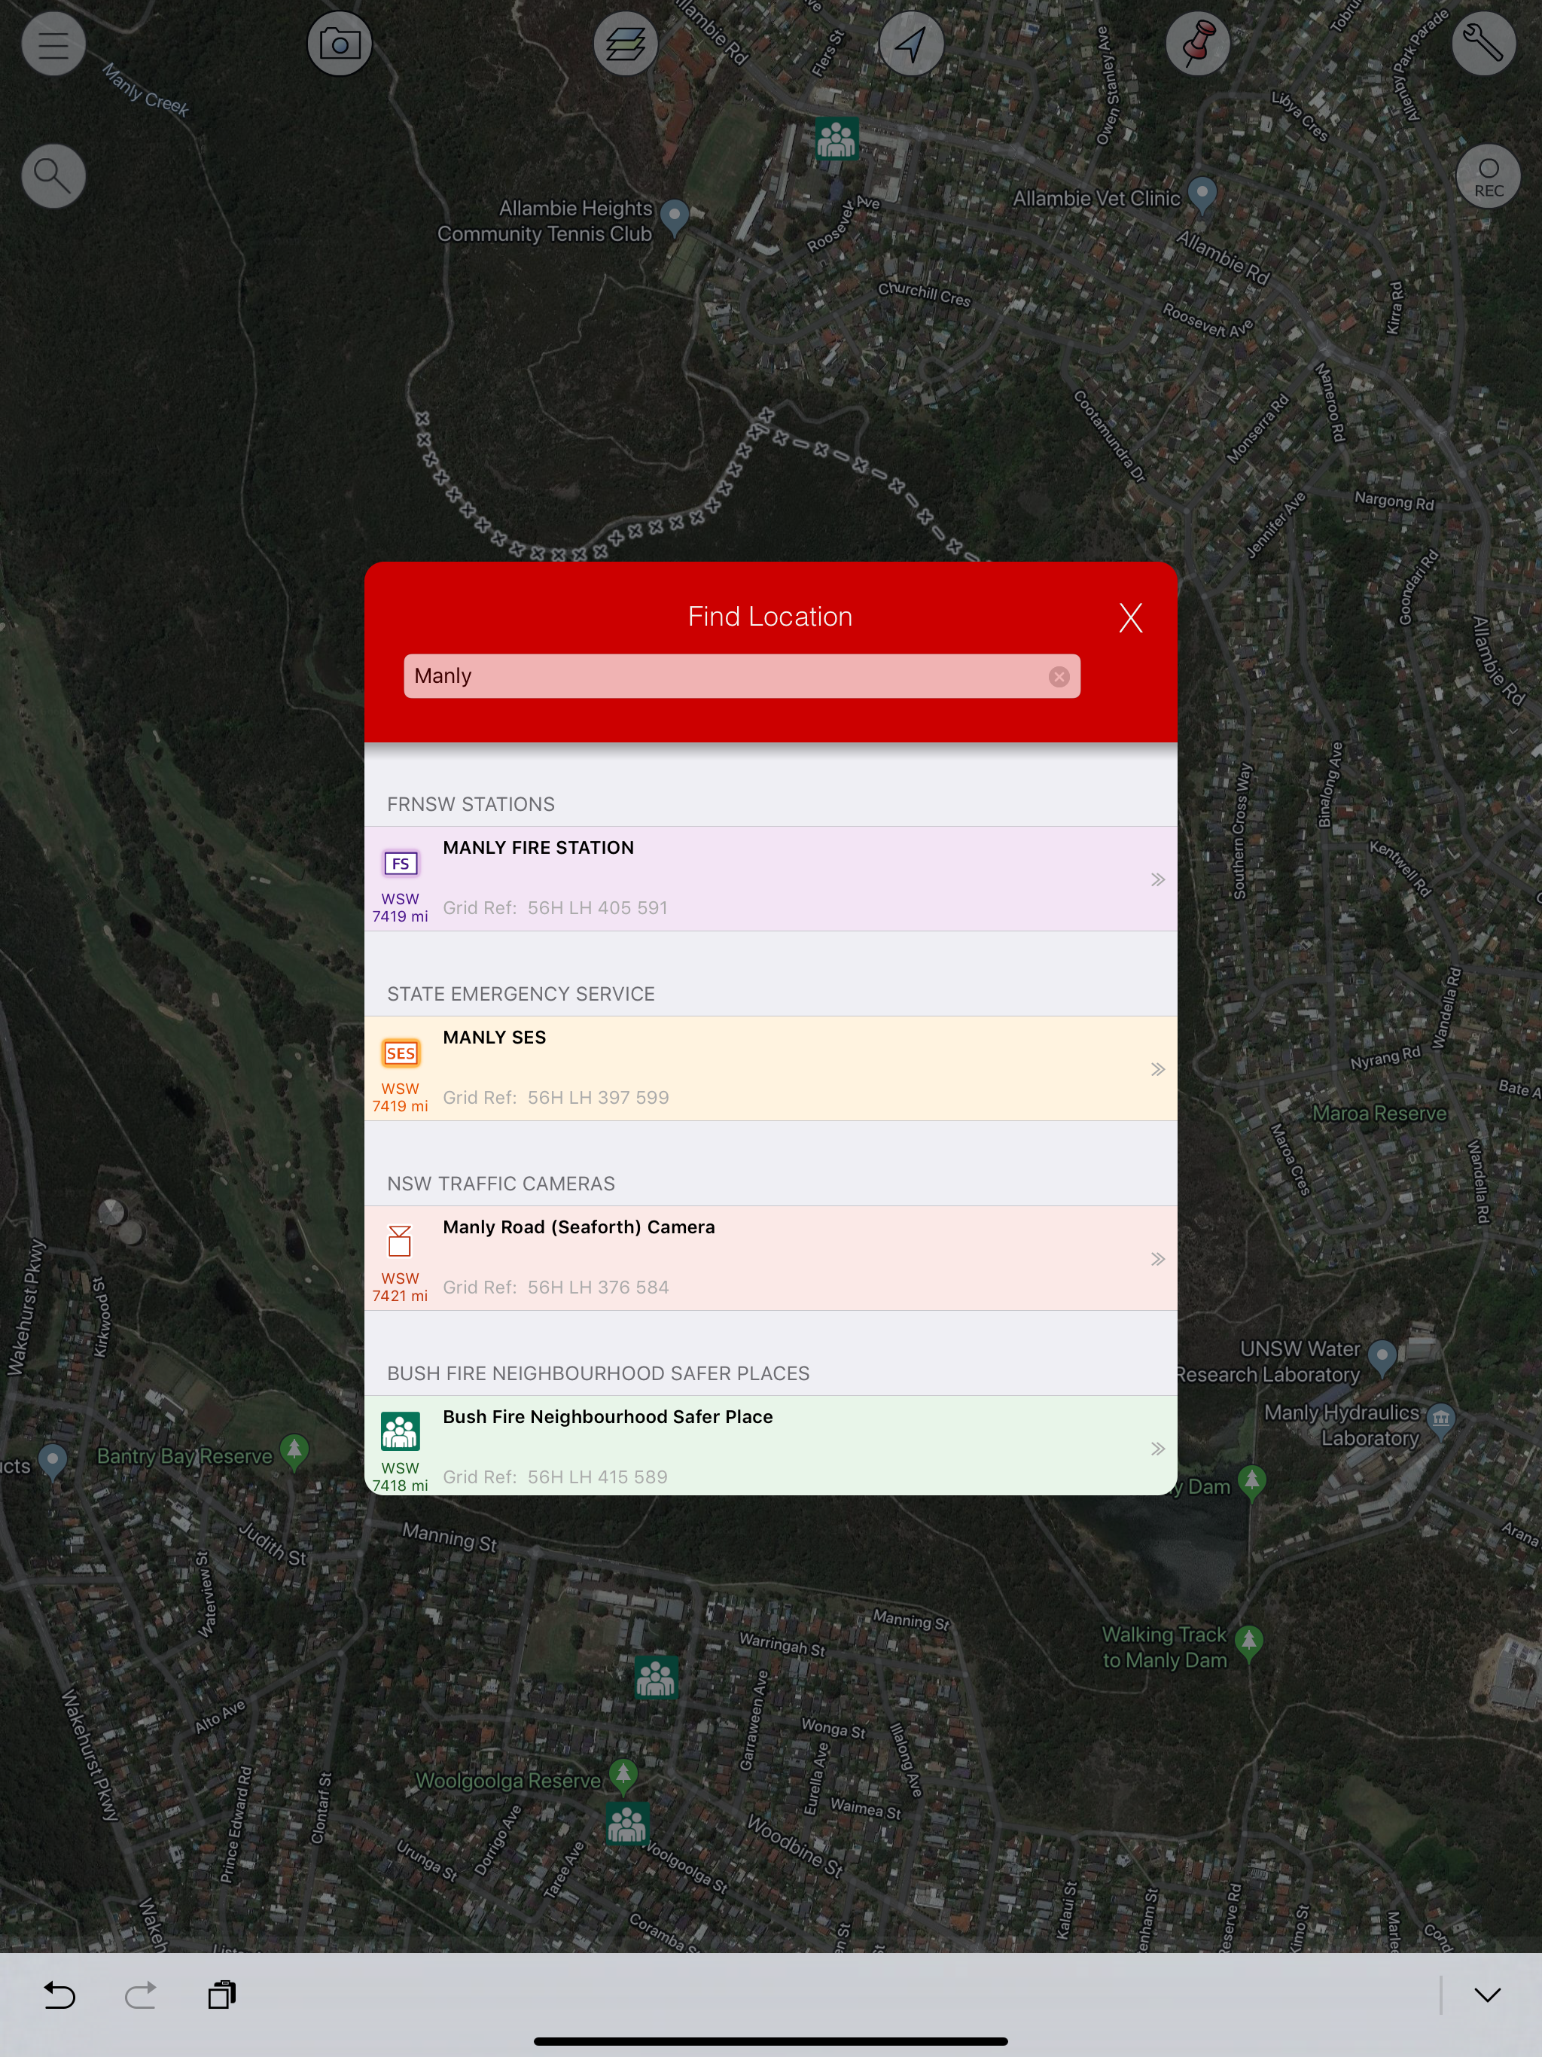Toggle the REC recording button
The height and width of the screenshot is (2057, 1542).
click(x=1488, y=175)
